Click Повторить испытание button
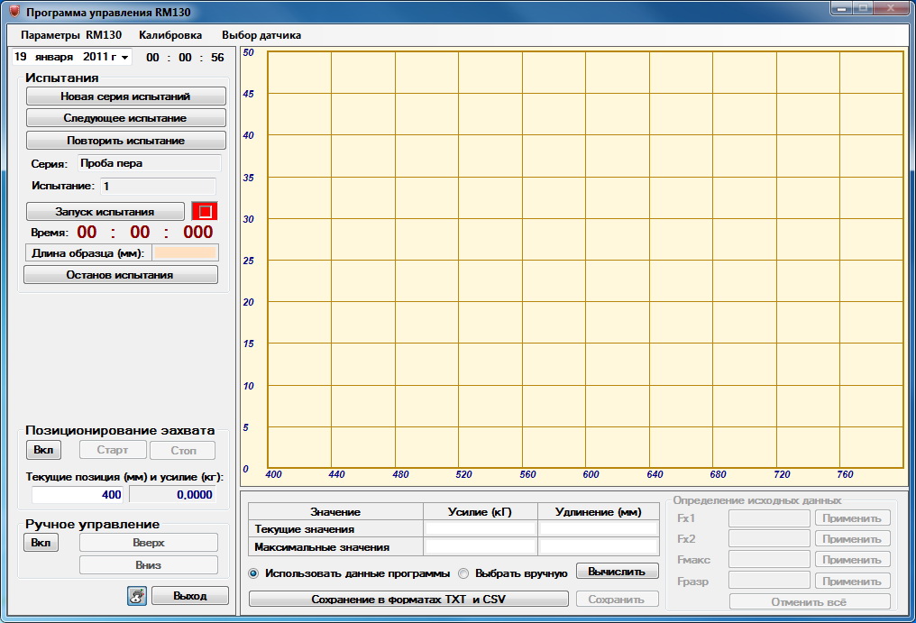 tap(125, 141)
